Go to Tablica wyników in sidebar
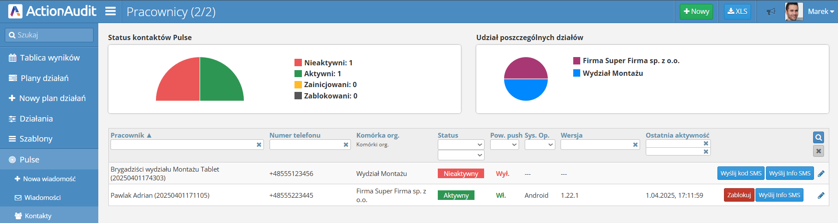Viewport: 838px width, 223px height. pyautogui.click(x=49, y=58)
